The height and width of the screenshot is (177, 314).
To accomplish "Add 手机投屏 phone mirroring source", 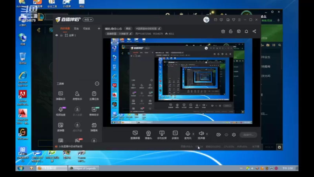I will click(x=162, y=135).
